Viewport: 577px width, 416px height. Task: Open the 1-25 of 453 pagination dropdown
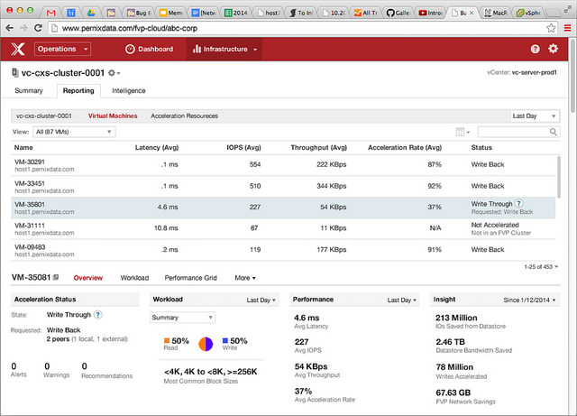coord(541,267)
